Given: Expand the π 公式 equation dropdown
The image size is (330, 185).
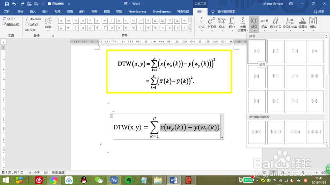Looking at the screenshot, I should 9,19.
